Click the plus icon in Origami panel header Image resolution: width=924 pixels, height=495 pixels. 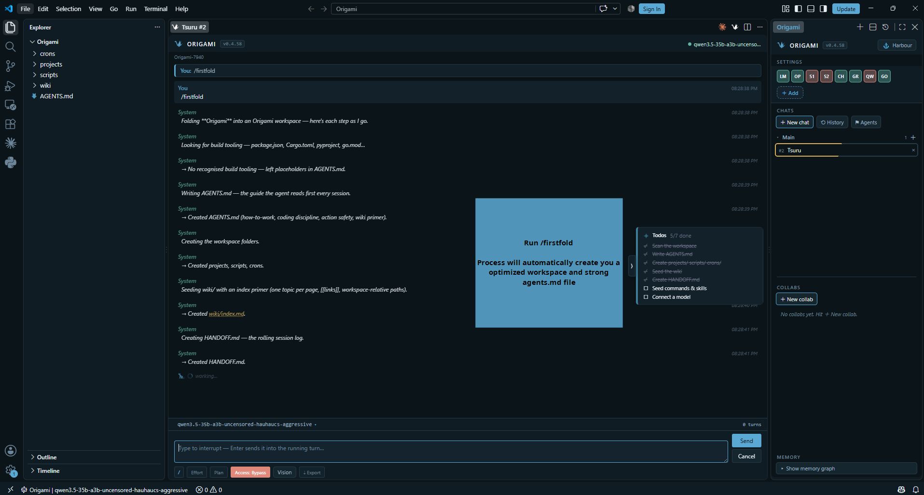pos(860,27)
